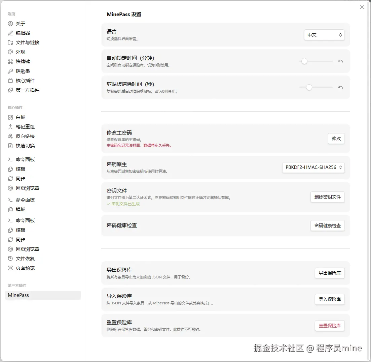Click the preview icon beside 页面预览

click(x=10, y=268)
